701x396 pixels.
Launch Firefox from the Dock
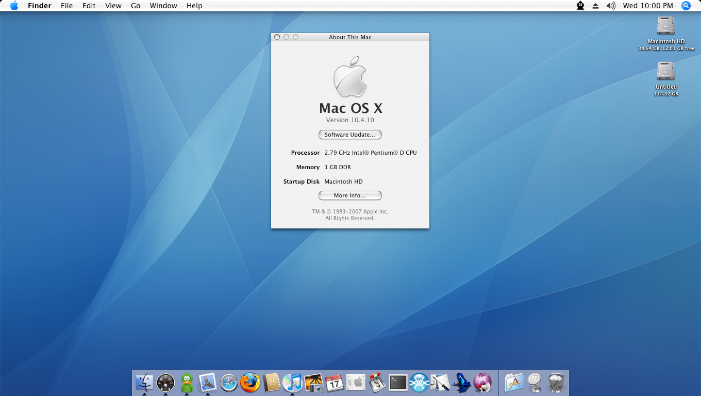point(250,383)
